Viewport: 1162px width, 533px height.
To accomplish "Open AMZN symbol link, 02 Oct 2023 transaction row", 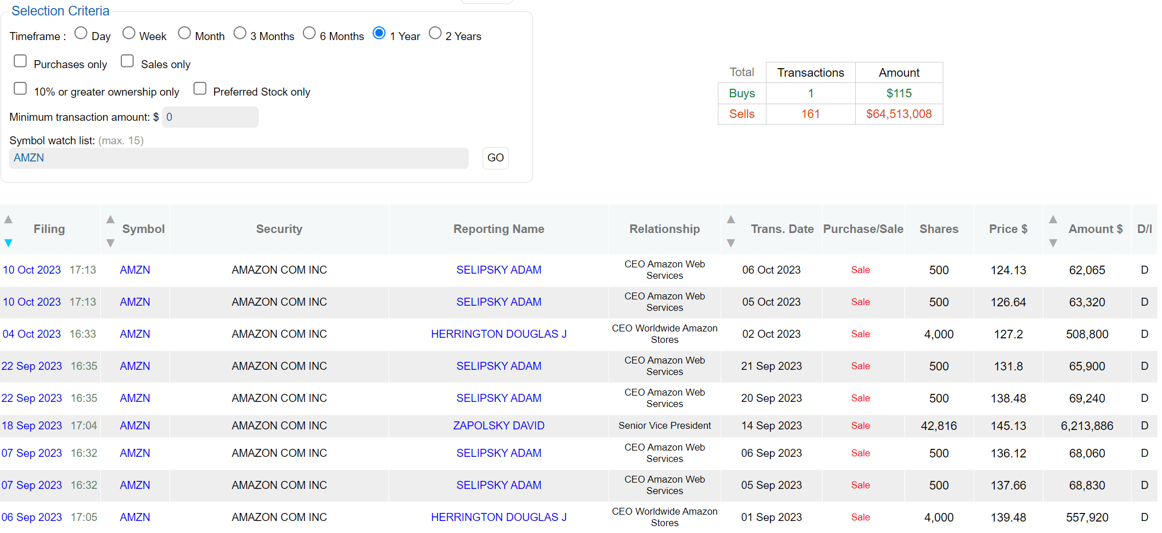I will pos(135,334).
